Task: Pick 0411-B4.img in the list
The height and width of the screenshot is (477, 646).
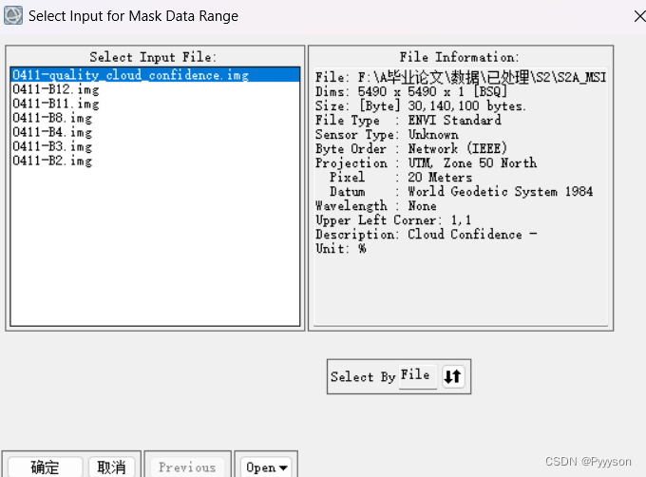Action: click(52, 132)
